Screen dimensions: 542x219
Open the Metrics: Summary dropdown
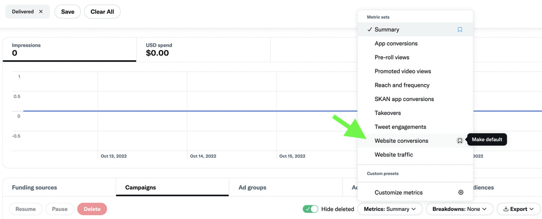(x=390, y=209)
